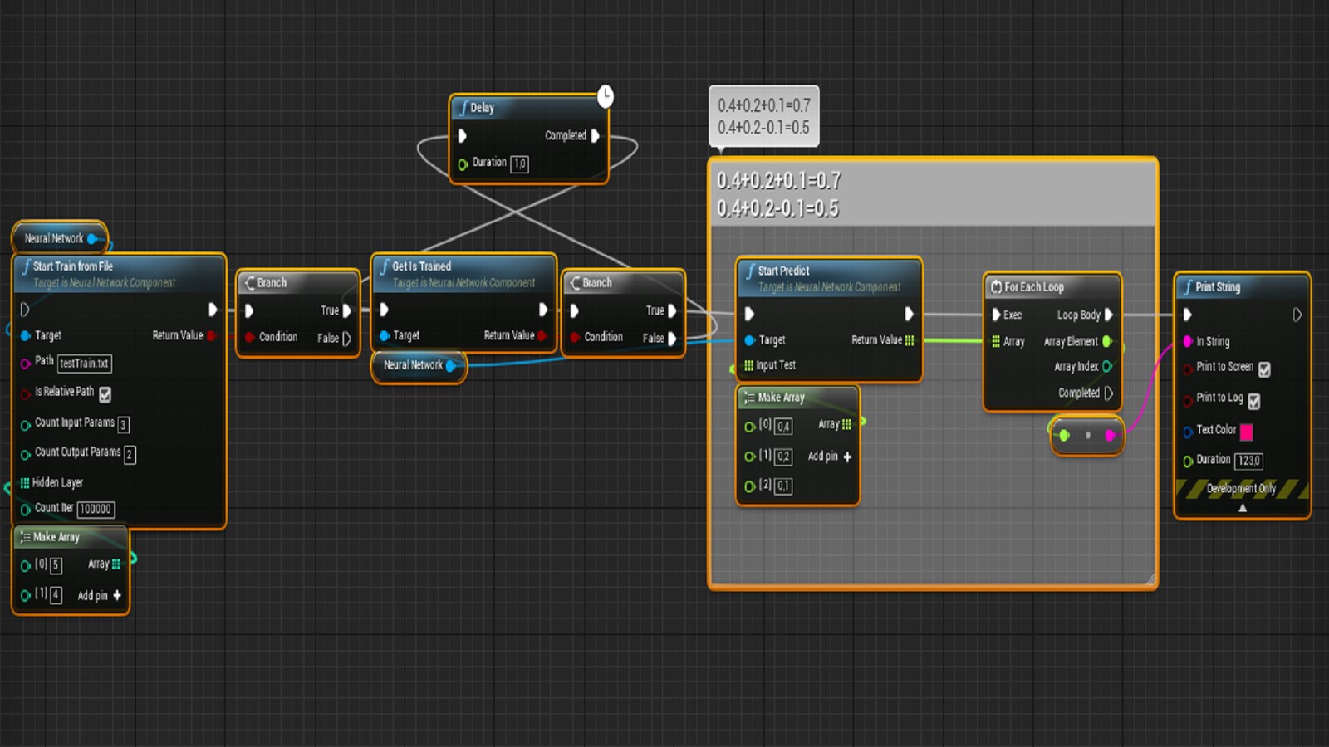The width and height of the screenshot is (1329, 747).
Task: Collapse the Print String advanced options arrow
Action: [1243, 508]
